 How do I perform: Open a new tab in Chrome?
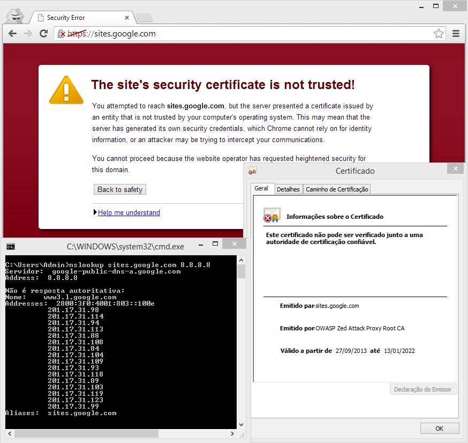pyautogui.click(x=144, y=18)
